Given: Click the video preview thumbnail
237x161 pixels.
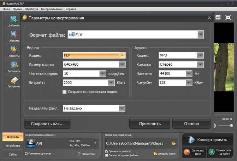Looking at the screenshot, I should [x=224, y=67].
